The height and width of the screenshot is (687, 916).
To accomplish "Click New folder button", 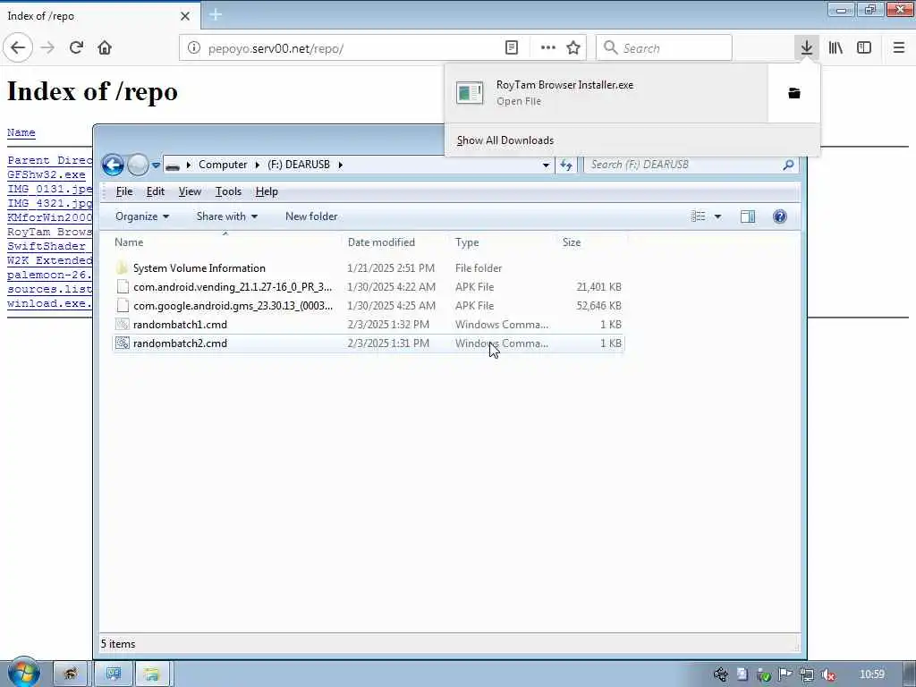I will tap(310, 216).
